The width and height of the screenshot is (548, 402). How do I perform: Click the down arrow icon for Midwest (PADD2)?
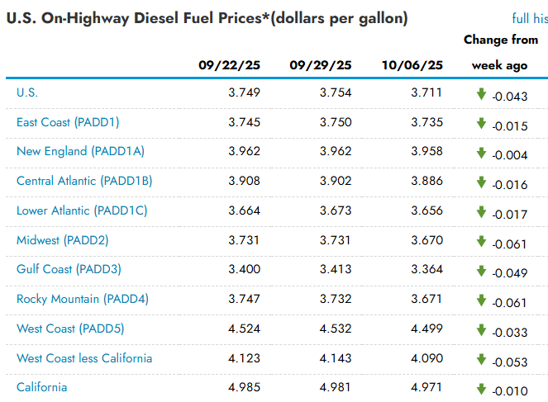click(x=482, y=242)
